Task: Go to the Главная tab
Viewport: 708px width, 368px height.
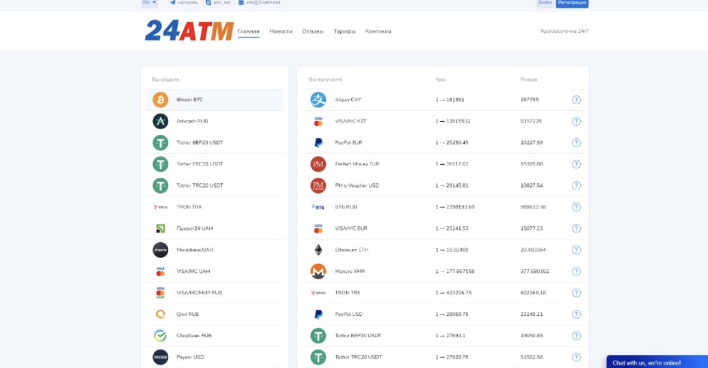Action: click(248, 31)
